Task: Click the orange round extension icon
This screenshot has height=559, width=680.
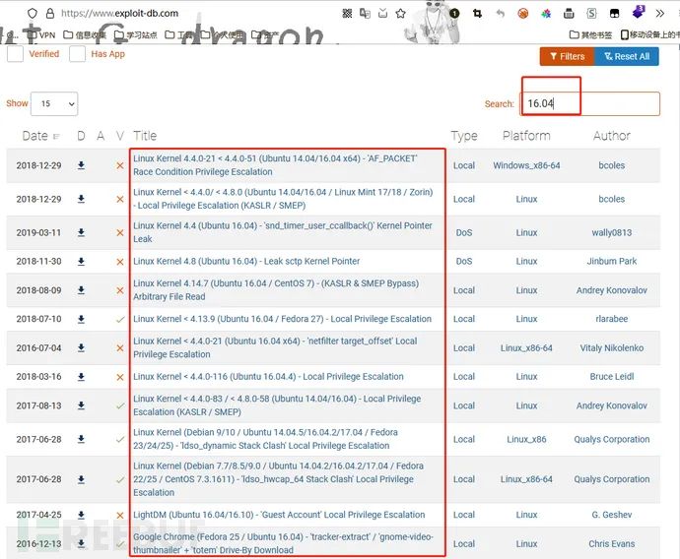Action: point(523,14)
